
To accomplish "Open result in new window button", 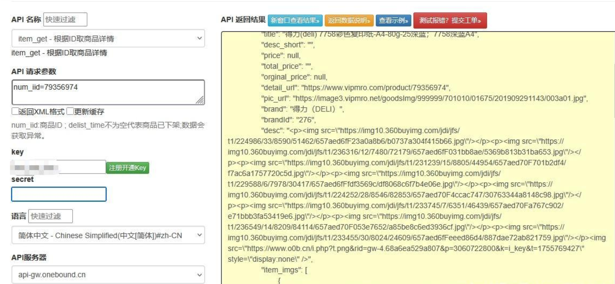I will [295, 20].
